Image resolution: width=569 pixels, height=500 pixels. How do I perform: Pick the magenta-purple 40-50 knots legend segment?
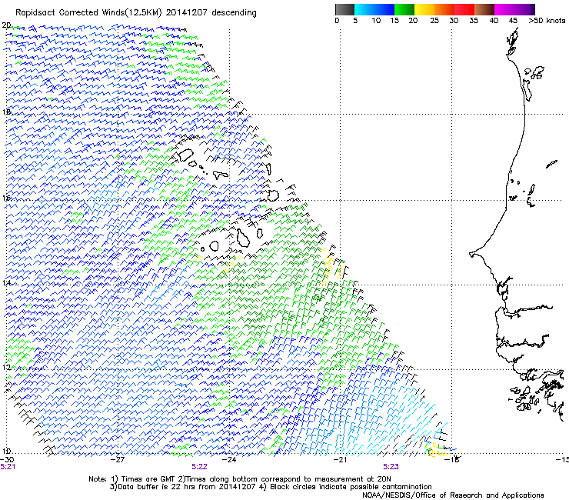click(x=514, y=9)
